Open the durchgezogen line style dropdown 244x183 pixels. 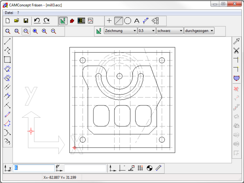[x=199, y=31]
